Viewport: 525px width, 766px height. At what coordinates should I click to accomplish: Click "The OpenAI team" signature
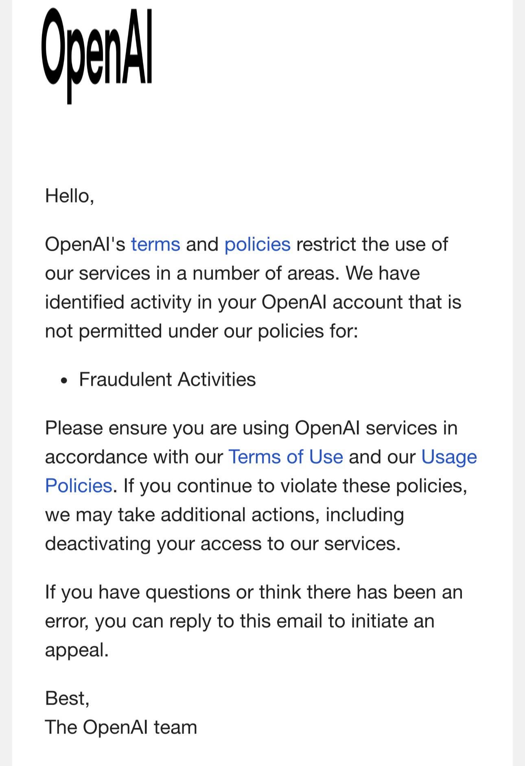tap(121, 727)
